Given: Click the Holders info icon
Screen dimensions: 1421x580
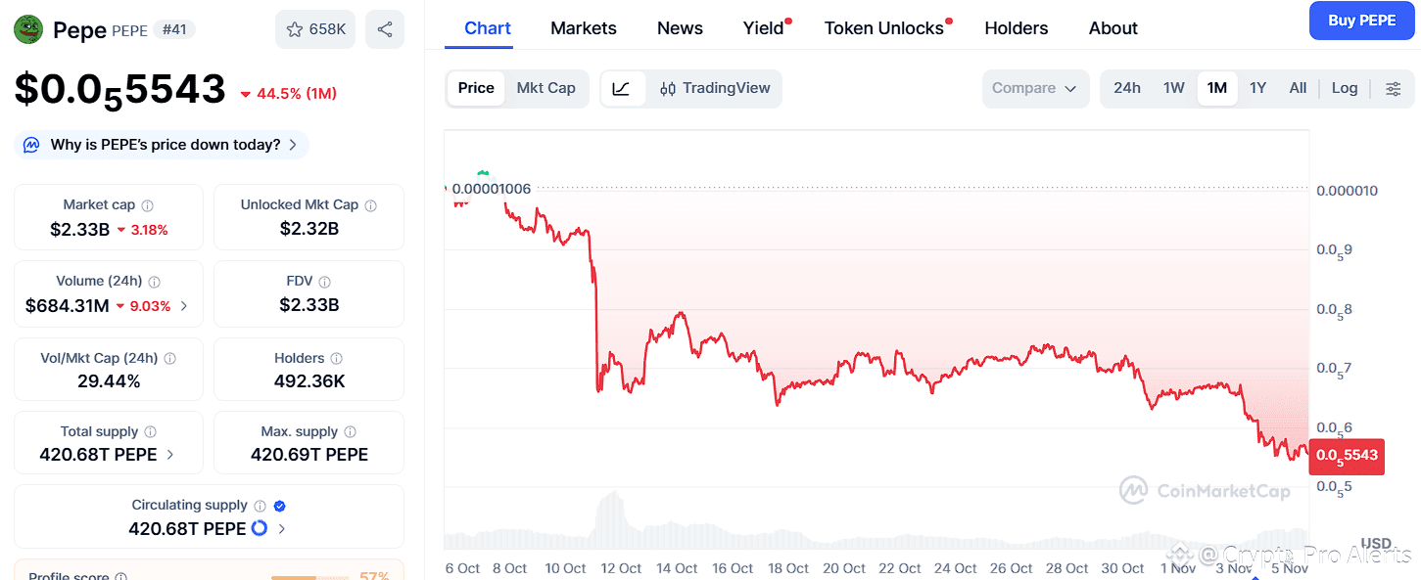Looking at the screenshot, I should pyautogui.click(x=336, y=359).
